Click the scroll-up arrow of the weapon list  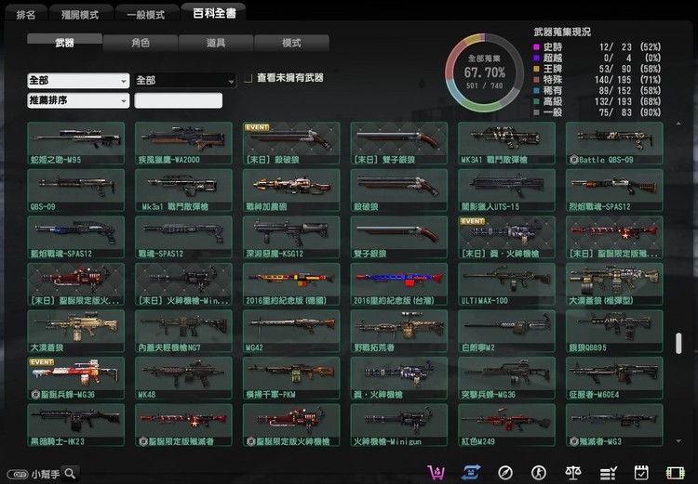tap(678, 124)
